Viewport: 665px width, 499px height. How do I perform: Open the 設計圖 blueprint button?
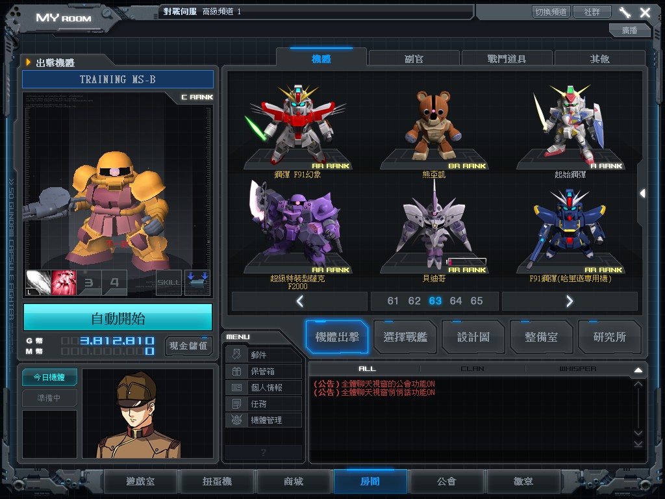pyautogui.click(x=473, y=337)
